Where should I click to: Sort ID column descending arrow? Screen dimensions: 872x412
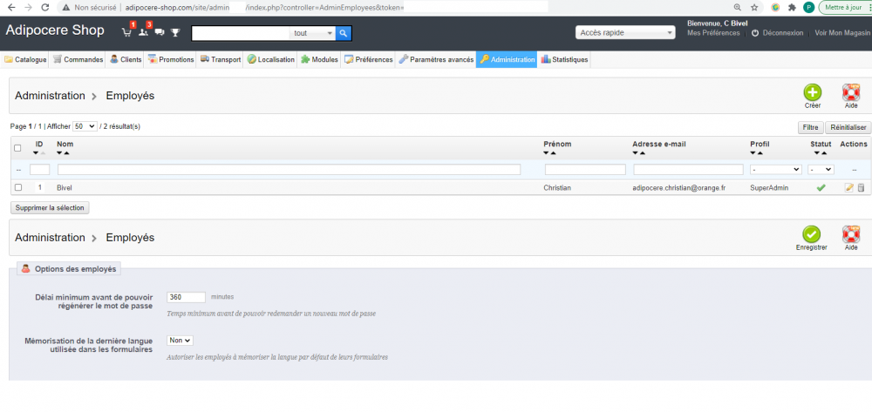[x=36, y=152]
